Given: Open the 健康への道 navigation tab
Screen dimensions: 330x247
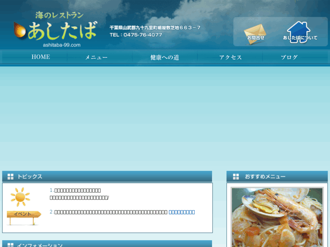Looking at the screenshot, I should coord(165,57).
